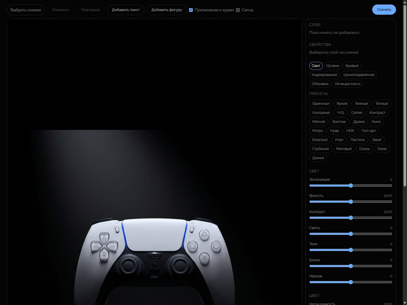Add a text layer with Добавить текст
The height and width of the screenshot is (305, 407).
point(126,10)
